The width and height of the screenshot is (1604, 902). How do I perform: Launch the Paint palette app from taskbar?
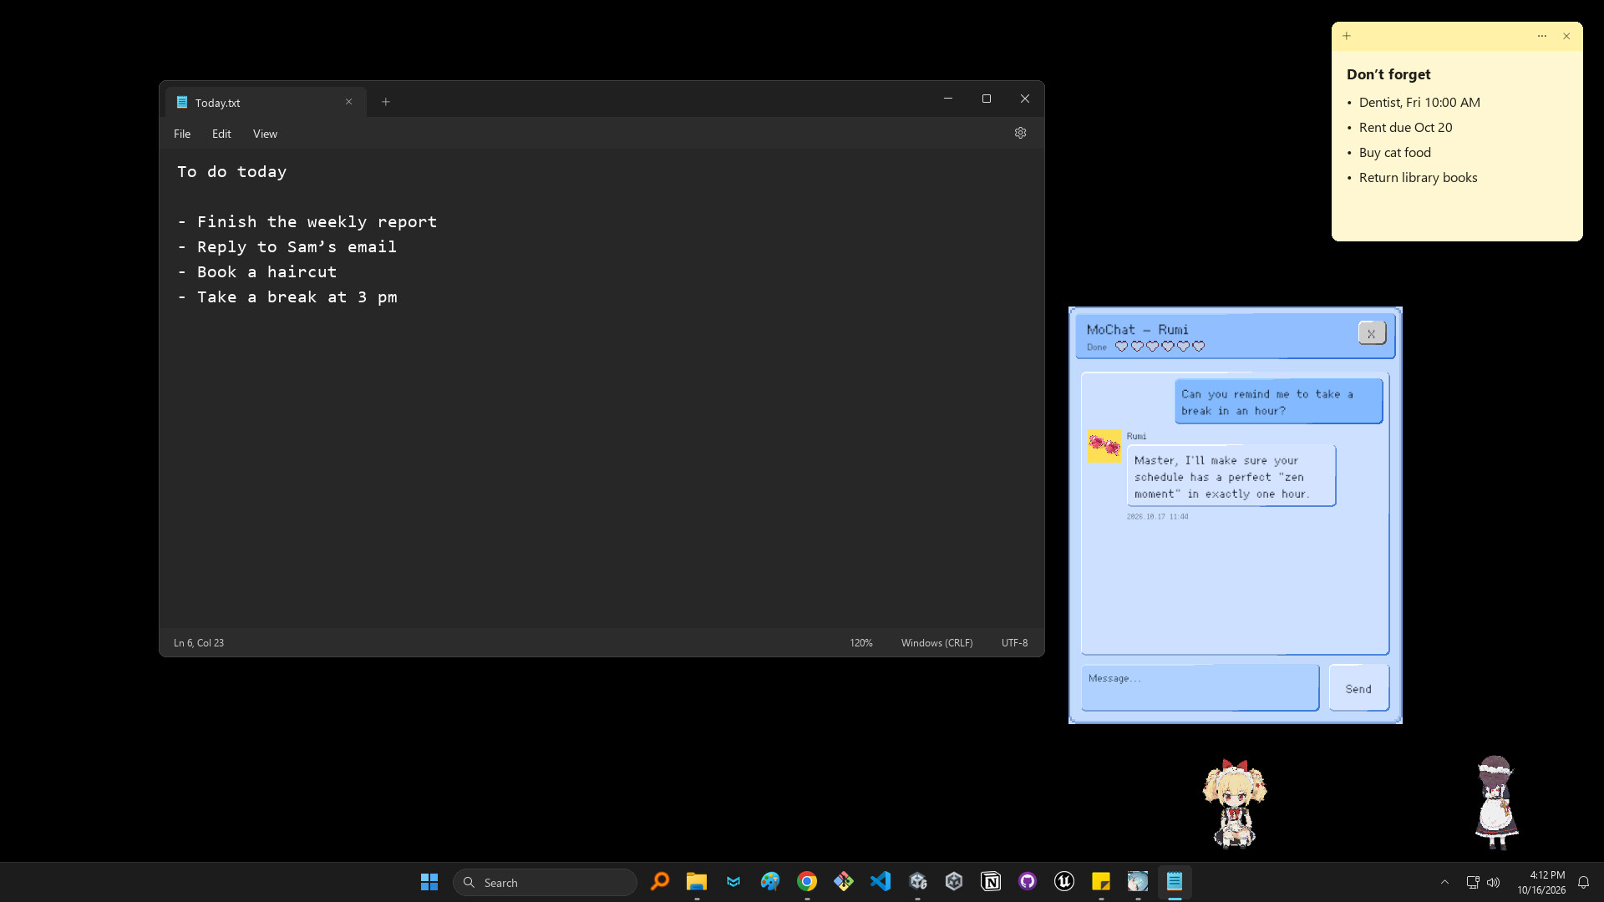[x=770, y=881]
